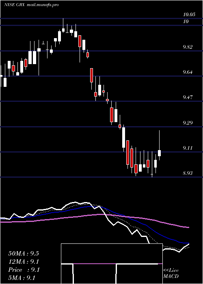Click the 50MA : 9.5 readout
Screen dimensions: 203x284
tap(24, 254)
